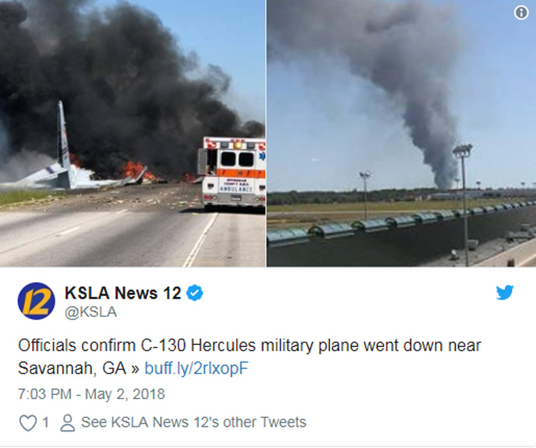
Task: Click the like count number 1
Action: pyautogui.click(x=45, y=422)
